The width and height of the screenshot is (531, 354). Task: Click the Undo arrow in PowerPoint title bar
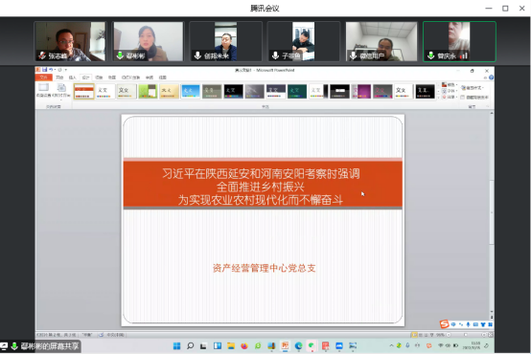coord(51,70)
